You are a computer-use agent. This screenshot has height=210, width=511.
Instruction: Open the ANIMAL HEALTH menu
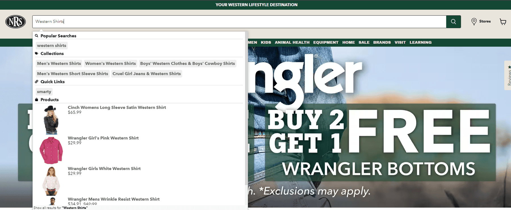(292, 43)
